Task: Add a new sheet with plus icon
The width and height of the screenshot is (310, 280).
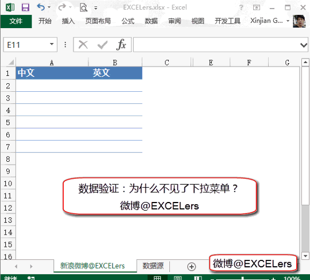Action: (191, 266)
